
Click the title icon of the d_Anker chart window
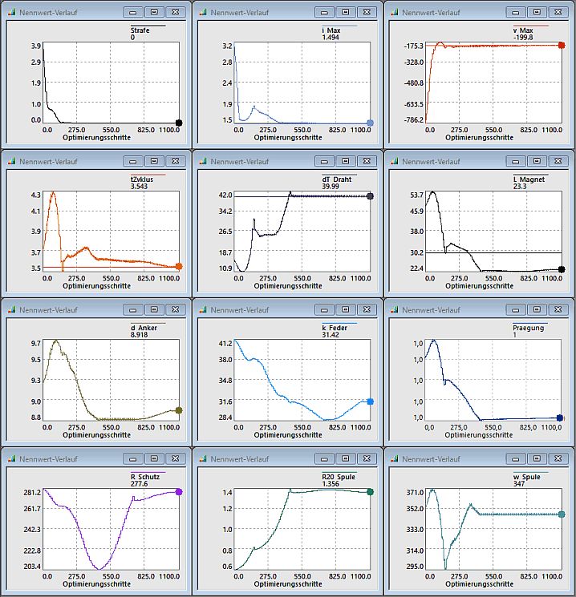[10, 309]
